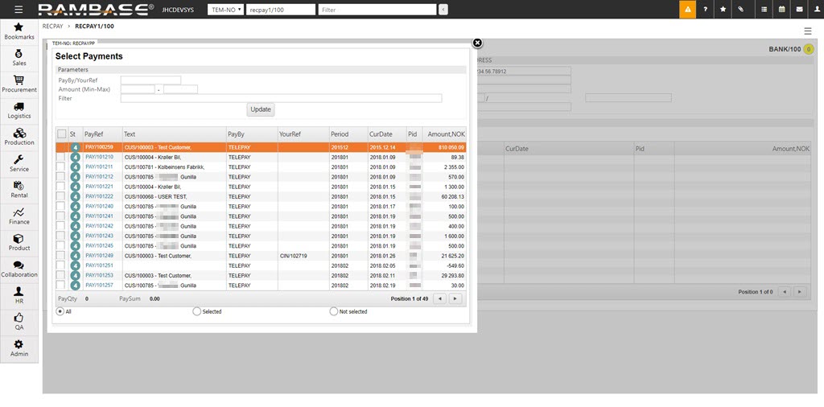
Task: Open the PAY/101249 payment link
Action: tap(99, 256)
